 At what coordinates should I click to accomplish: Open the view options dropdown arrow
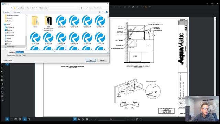pyautogui.click(x=102, y=12)
